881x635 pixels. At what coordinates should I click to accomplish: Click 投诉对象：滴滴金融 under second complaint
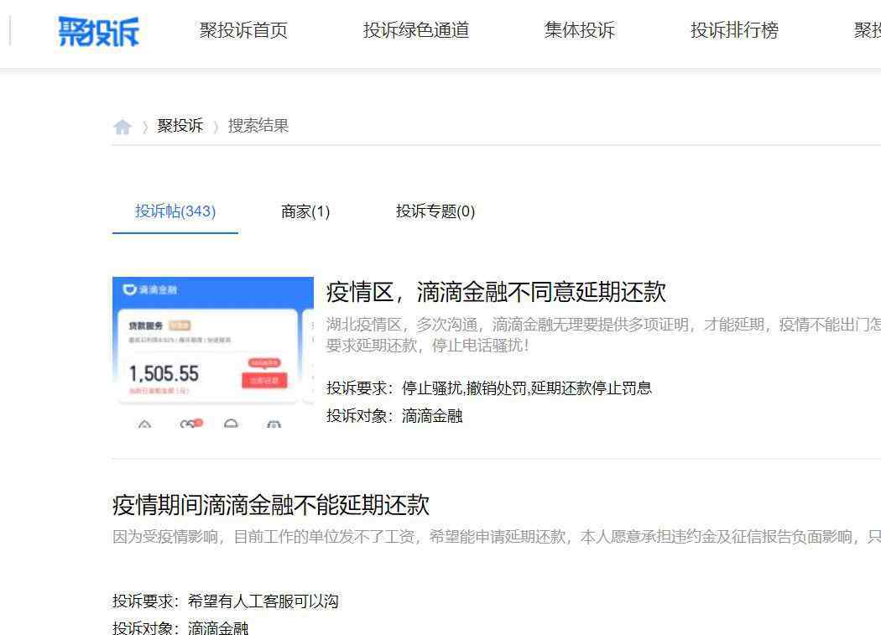180,627
